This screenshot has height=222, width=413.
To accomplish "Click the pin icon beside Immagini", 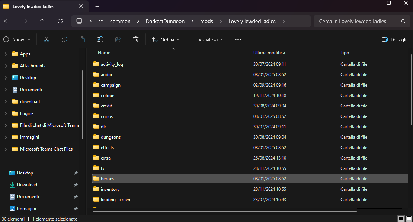I will point(76,209).
